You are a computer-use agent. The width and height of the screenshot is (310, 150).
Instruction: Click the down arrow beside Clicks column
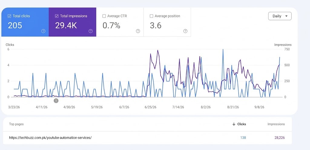click(x=234, y=124)
